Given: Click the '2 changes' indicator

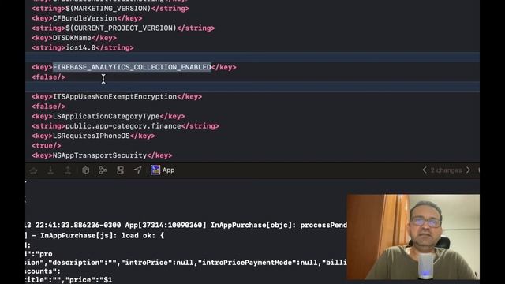Looking at the screenshot, I should coord(447,170).
